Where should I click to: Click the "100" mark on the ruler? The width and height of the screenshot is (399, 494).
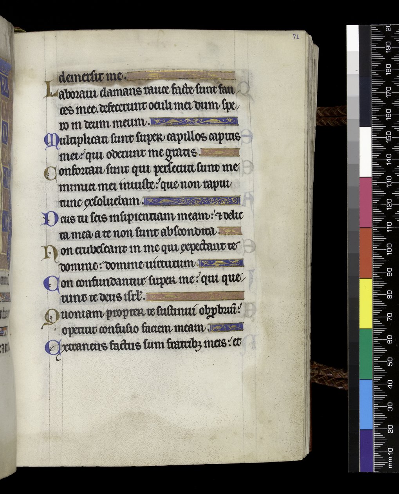pyautogui.click(x=389, y=249)
